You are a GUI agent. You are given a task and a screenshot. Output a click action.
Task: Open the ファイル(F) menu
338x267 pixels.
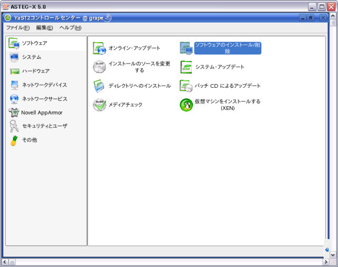[17, 27]
